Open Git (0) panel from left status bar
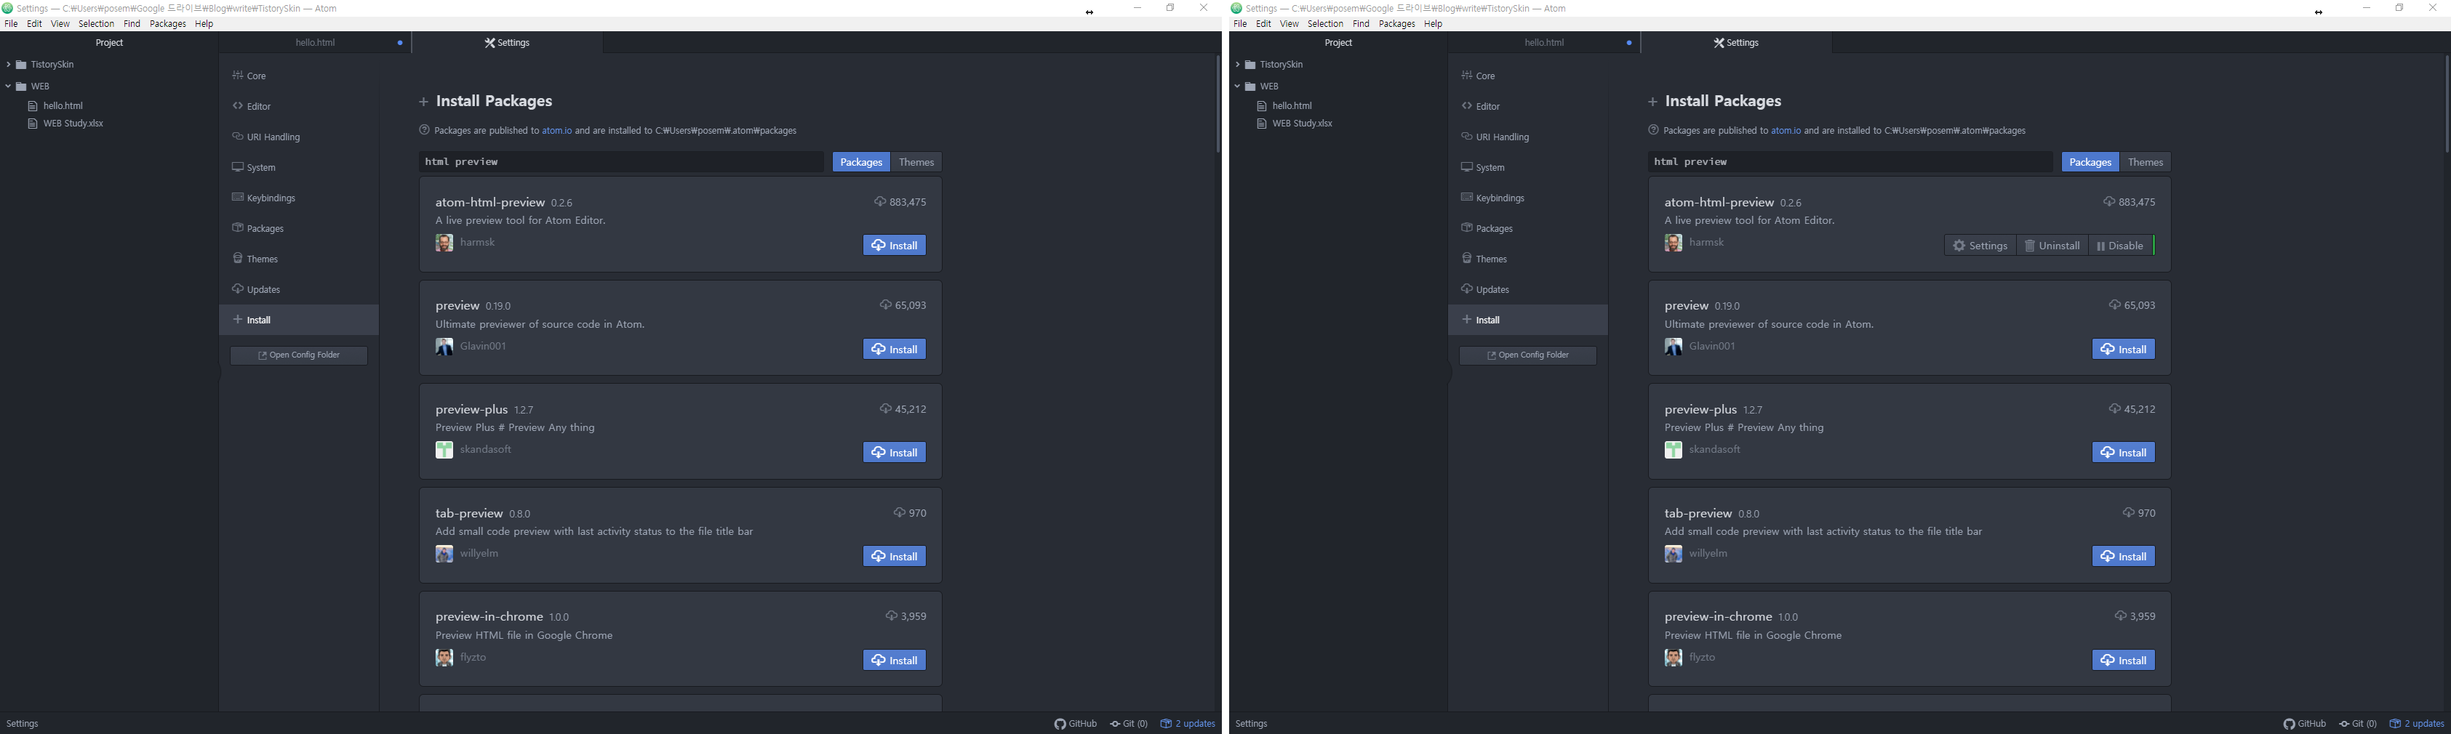The width and height of the screenshot is (2451, 734). pos(1129,724)
